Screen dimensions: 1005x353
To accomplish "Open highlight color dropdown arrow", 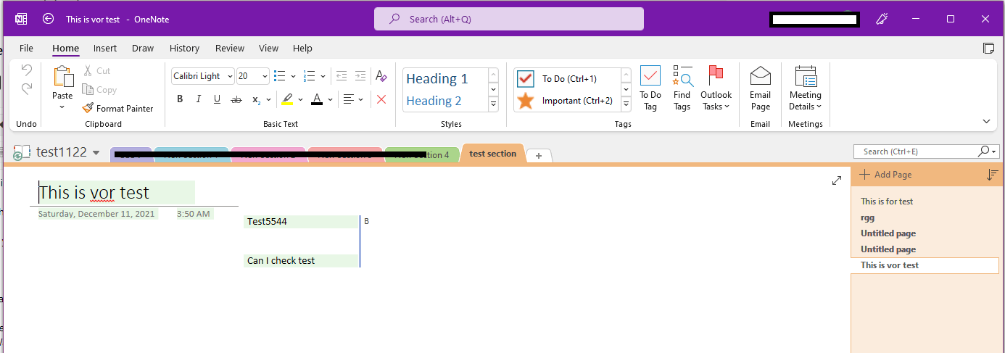I will 300,99.
